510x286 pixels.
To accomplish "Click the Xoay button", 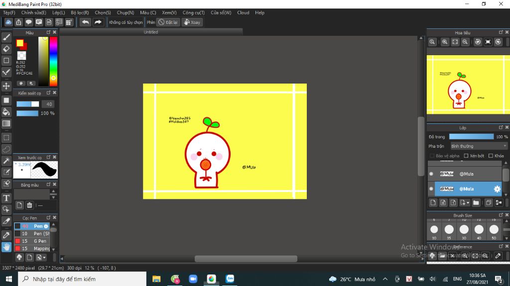I will coord(192,22).
